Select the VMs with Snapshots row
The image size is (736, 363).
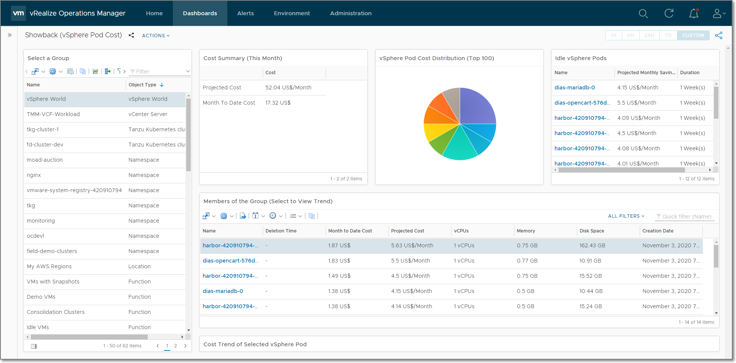[105, 282]
